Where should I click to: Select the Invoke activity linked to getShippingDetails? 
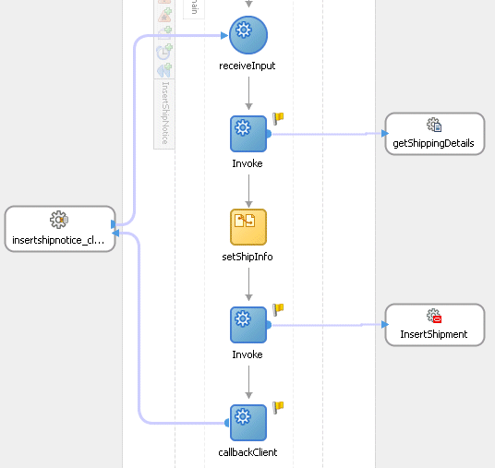[x=248, y=134]
